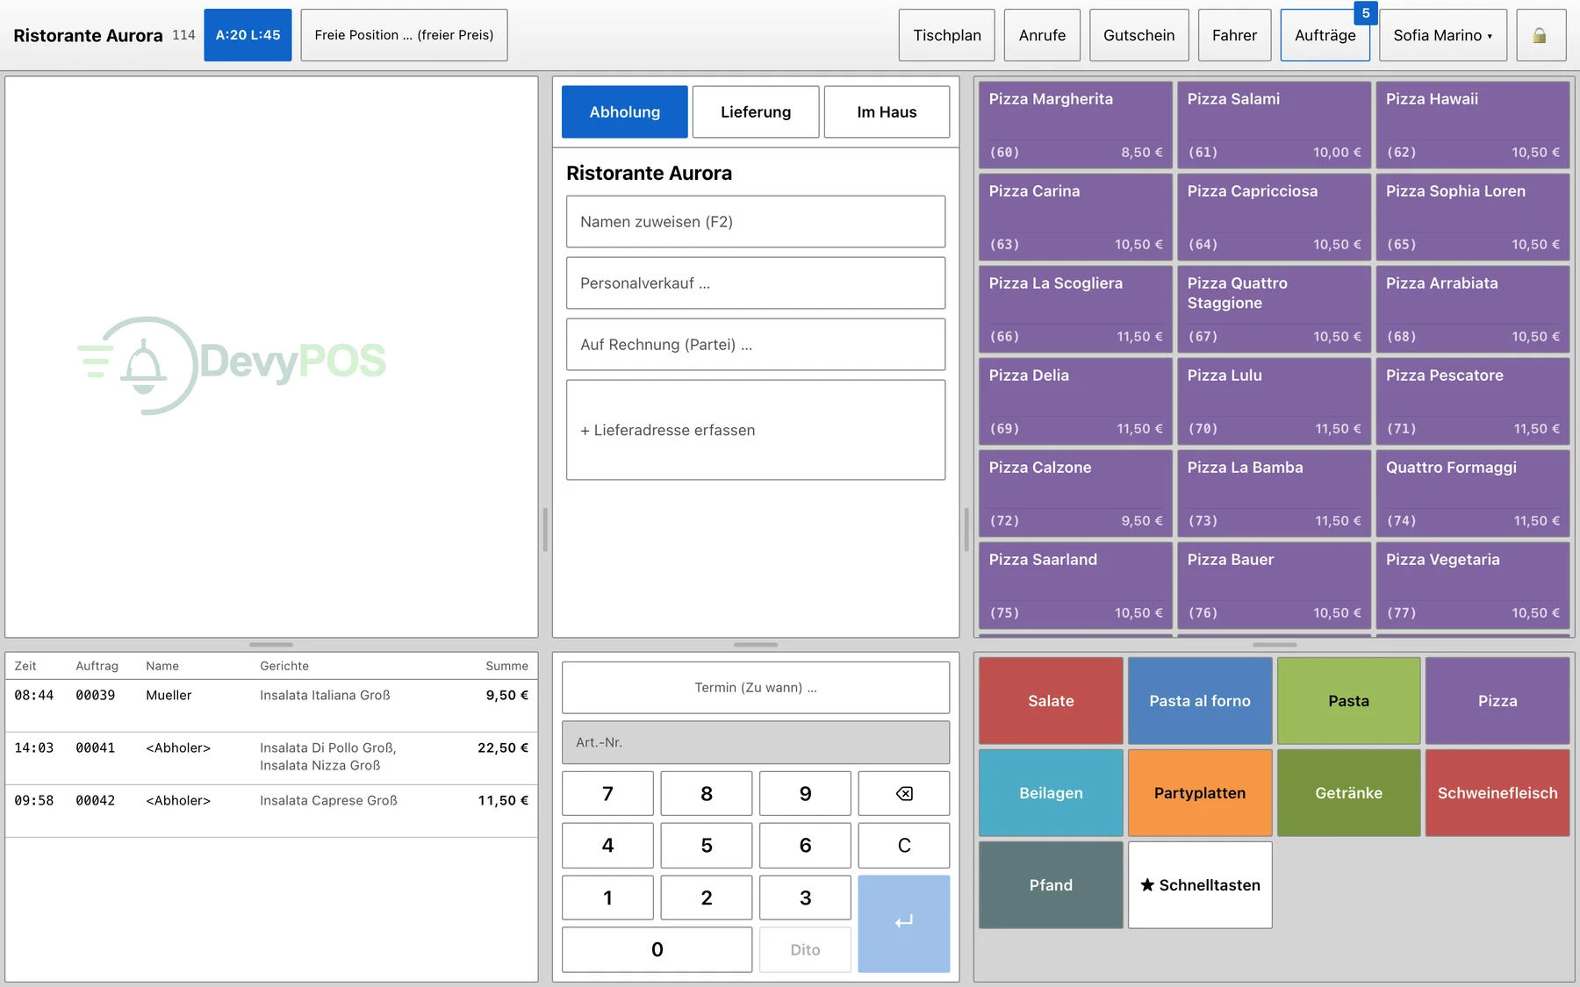Open the Fahrer overview
This screenshot has height=987, width=1580.
(x=1234, y=35)
